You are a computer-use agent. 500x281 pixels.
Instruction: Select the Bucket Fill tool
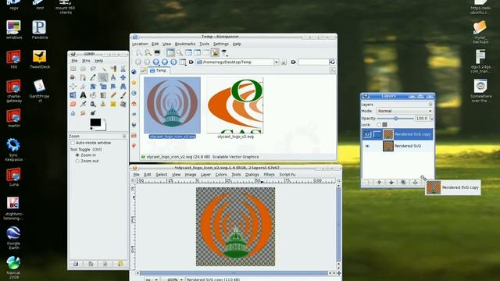coord(93,95)
